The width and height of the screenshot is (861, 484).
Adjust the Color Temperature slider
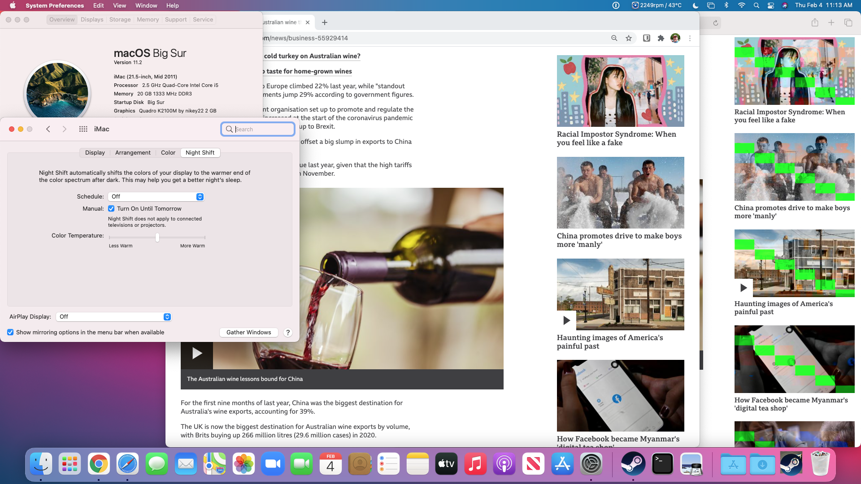point(157,238)
